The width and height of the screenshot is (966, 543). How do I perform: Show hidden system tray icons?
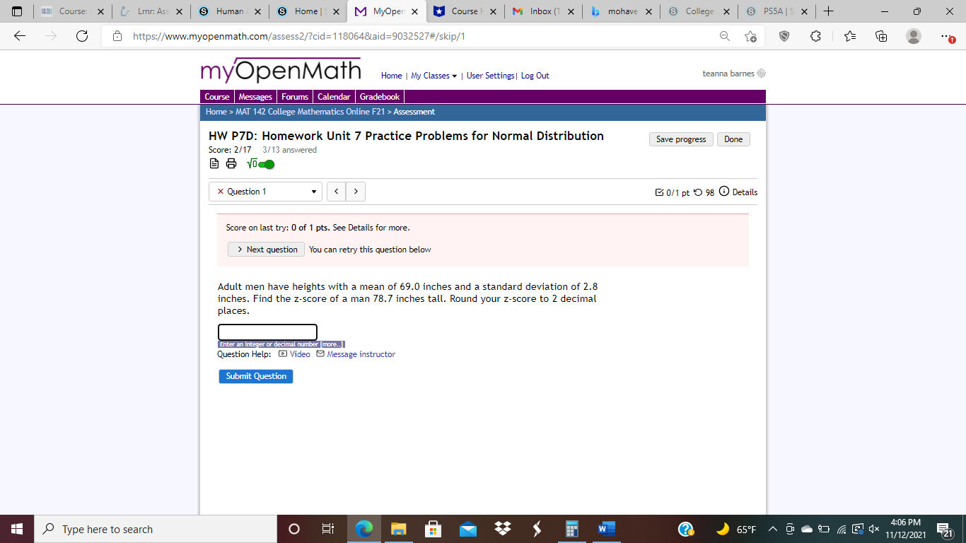pos(773,529)
